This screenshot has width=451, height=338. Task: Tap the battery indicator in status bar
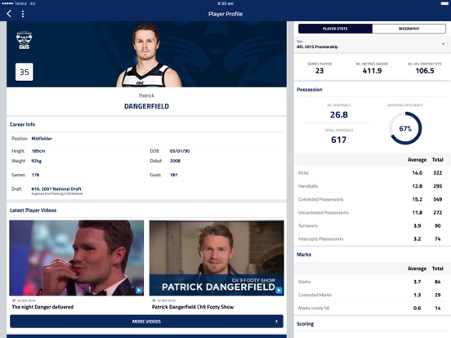444,3
